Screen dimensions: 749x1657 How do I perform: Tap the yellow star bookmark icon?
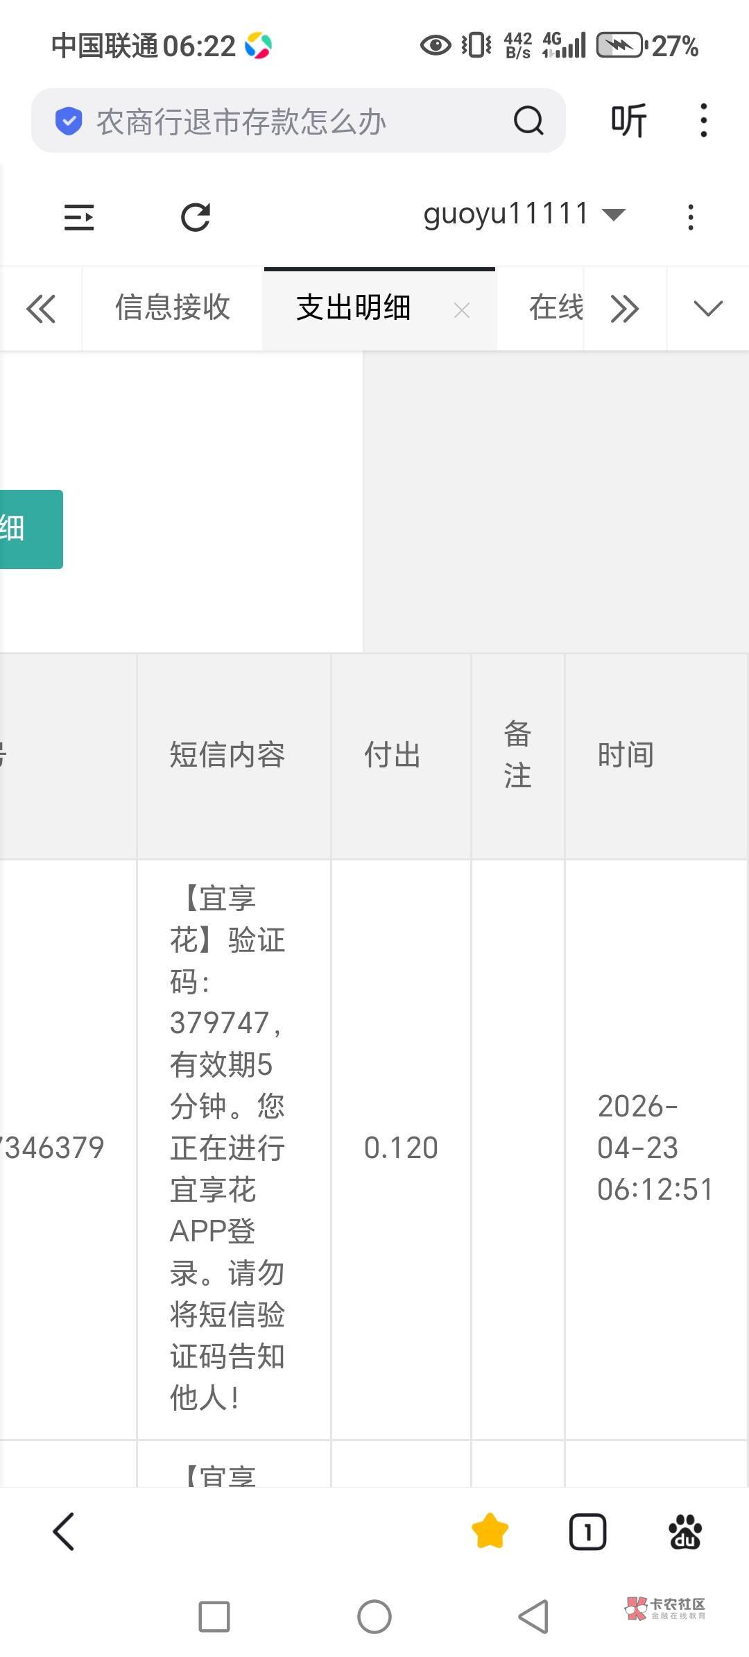click(490, 1531)
